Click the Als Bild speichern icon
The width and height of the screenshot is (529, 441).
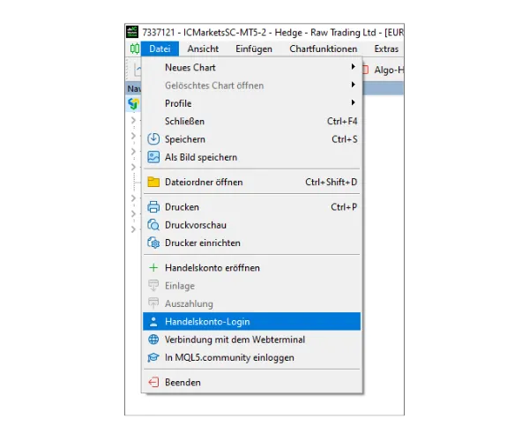tap(153, 157)
